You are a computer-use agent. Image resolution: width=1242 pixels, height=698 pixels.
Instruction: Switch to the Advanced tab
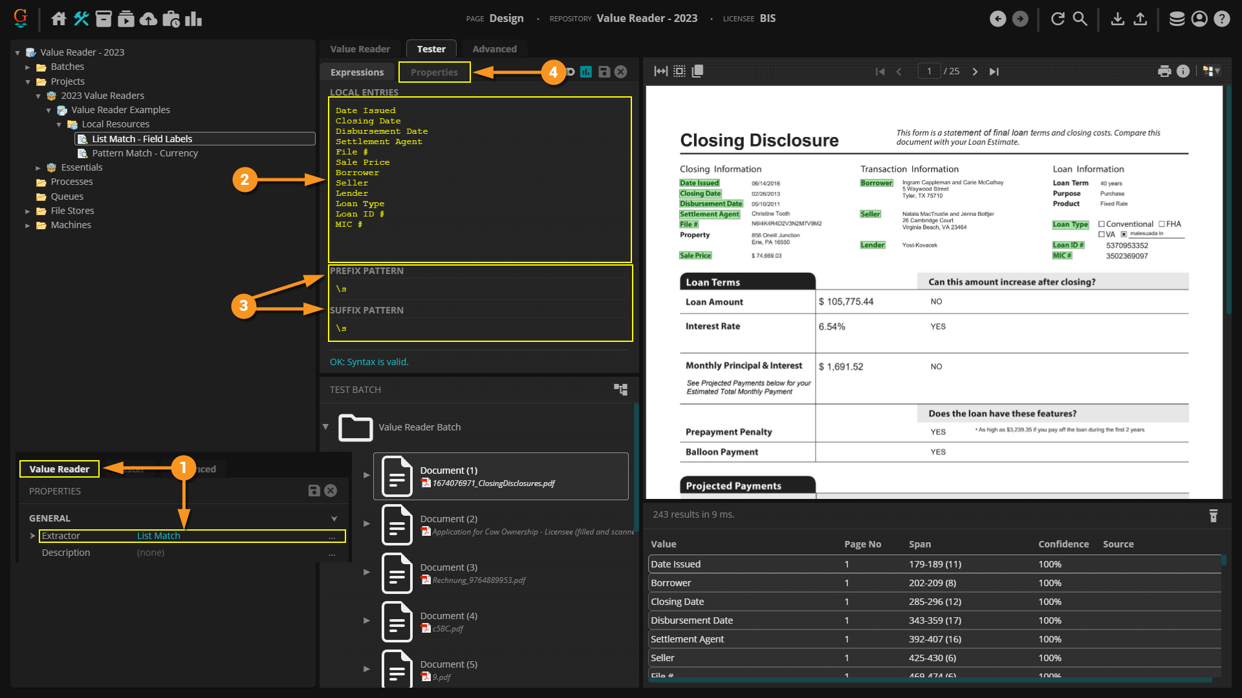494,49
